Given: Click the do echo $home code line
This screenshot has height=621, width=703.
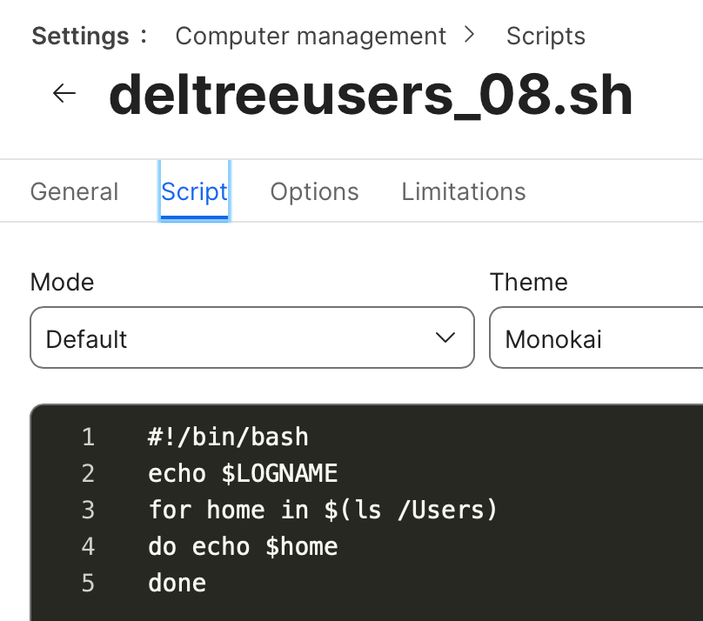Looking at the screenshot, I should click(243, 546).
